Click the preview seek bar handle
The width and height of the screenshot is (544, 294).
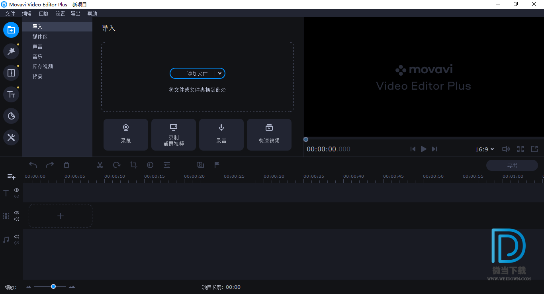(306, 139)
